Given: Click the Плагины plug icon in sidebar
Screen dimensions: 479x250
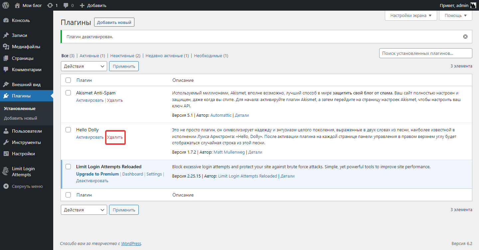Looking at the screenshot, I should click(x=6, y=96).
